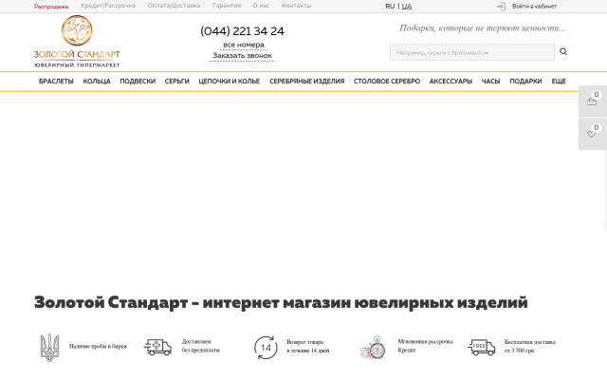Open the Распродажа link
The width and height of the screenshot is (607, 379).
(51, 7)
